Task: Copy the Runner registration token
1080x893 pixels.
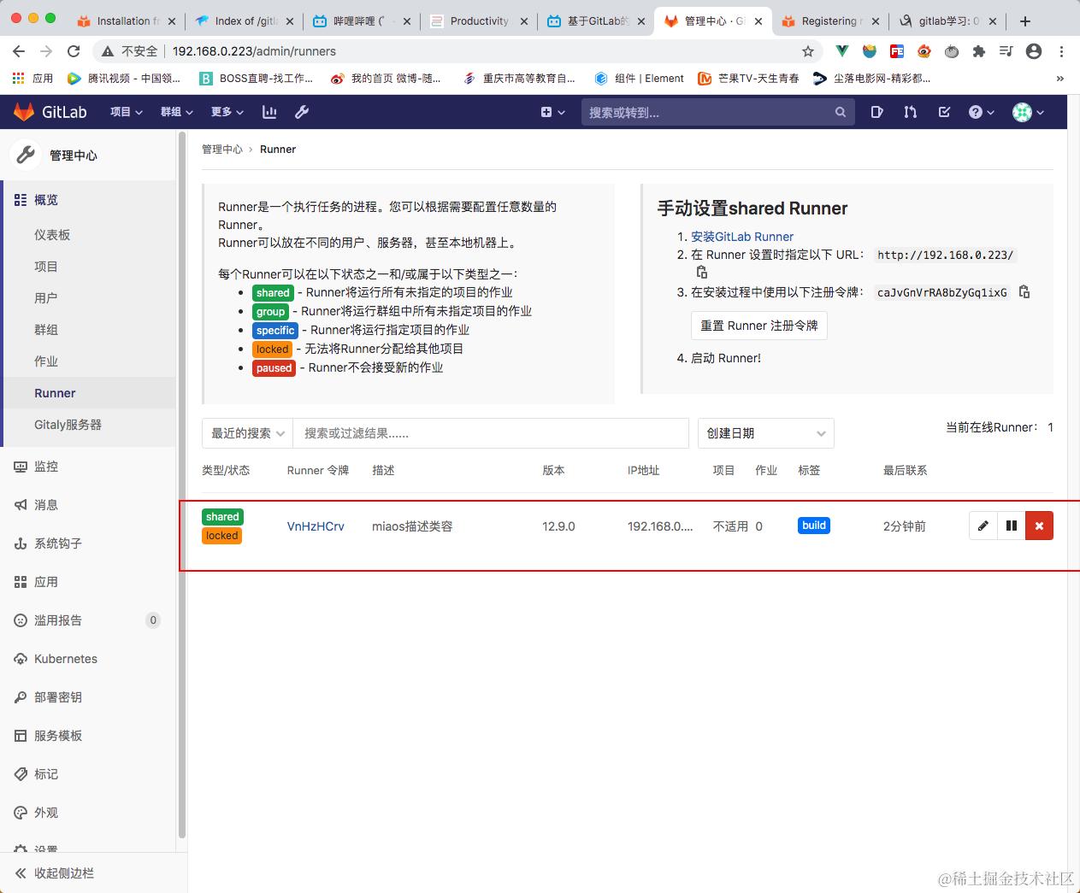Action: (x=1024, y=291)
